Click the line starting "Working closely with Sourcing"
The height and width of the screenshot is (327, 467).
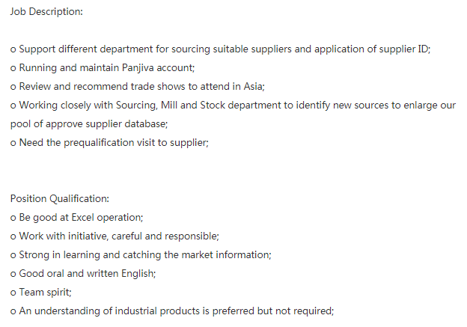pos(232,106)
